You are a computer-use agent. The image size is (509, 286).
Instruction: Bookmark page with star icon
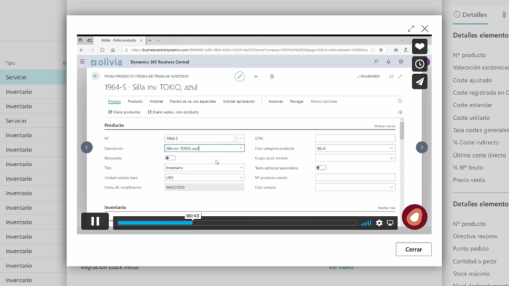pyautogui.click(x=381, y=50)
